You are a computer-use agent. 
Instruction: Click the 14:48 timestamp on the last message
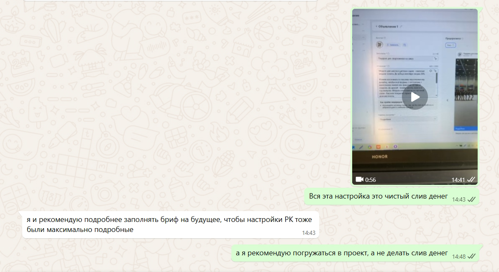point(458,256)
